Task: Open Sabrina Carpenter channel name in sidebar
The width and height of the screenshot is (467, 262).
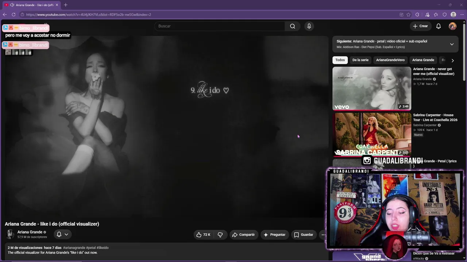Action: click(x=425, y=125)
